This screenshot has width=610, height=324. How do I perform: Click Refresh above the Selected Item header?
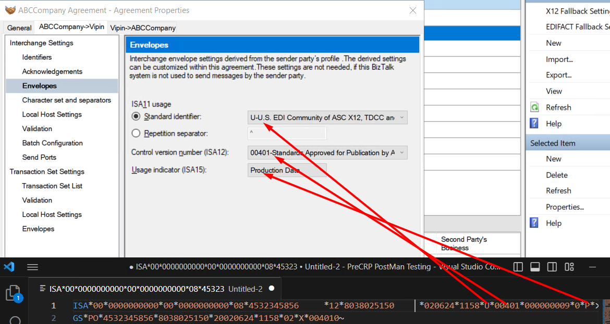click(558, 108)
